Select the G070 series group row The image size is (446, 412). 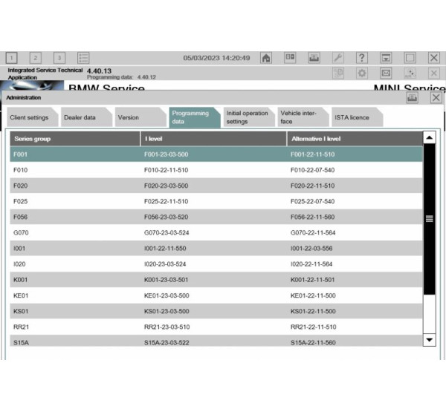coord(216,232)
